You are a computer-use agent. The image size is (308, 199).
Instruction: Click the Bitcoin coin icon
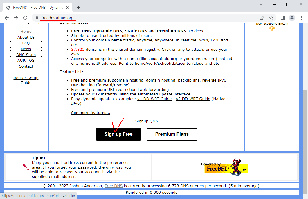click(x=272, y=28)
